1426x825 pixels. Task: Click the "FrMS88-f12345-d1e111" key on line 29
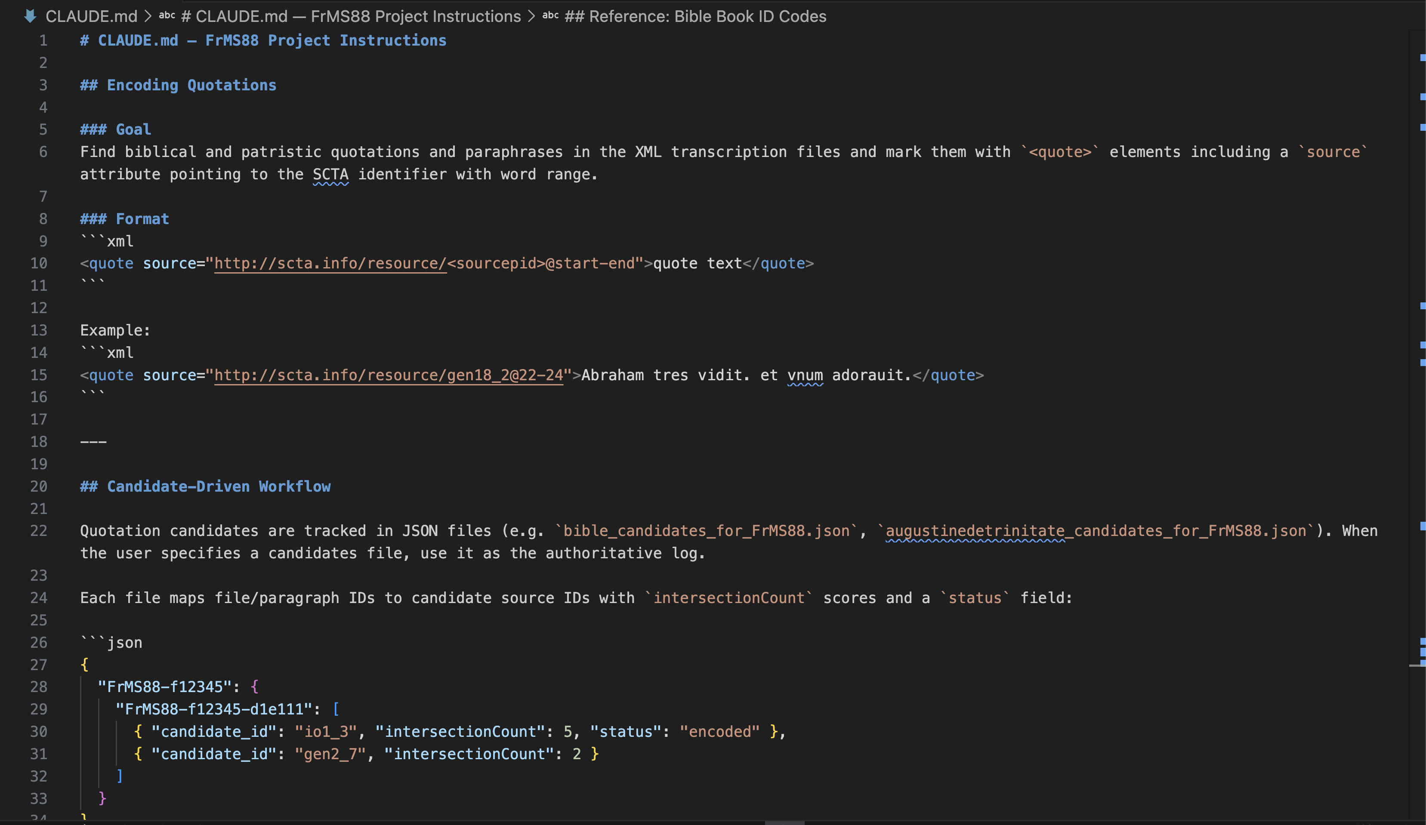pos(214,710)
